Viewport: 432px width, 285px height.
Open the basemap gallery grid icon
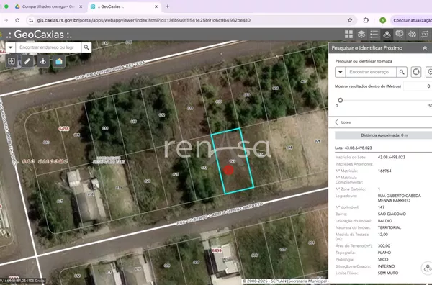point(348,35)
